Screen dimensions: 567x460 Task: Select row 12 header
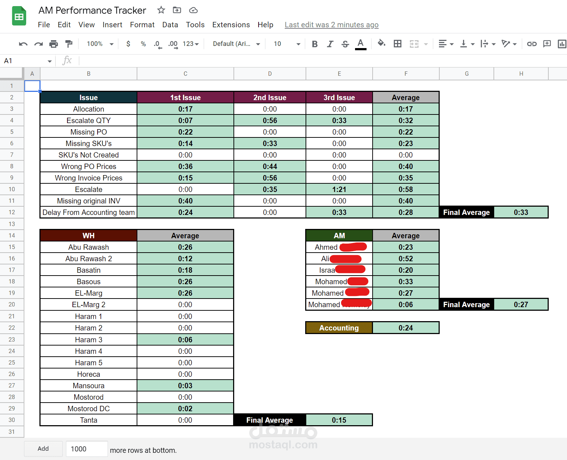point(12,212)
